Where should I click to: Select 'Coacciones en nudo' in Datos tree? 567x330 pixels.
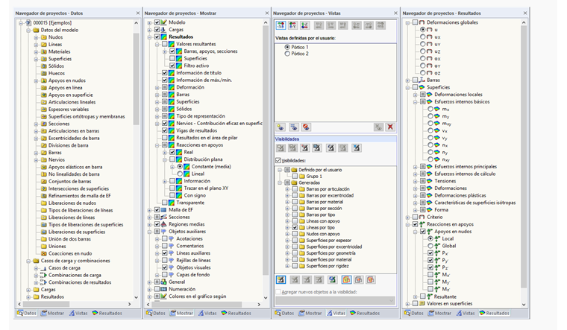(70, 253)
